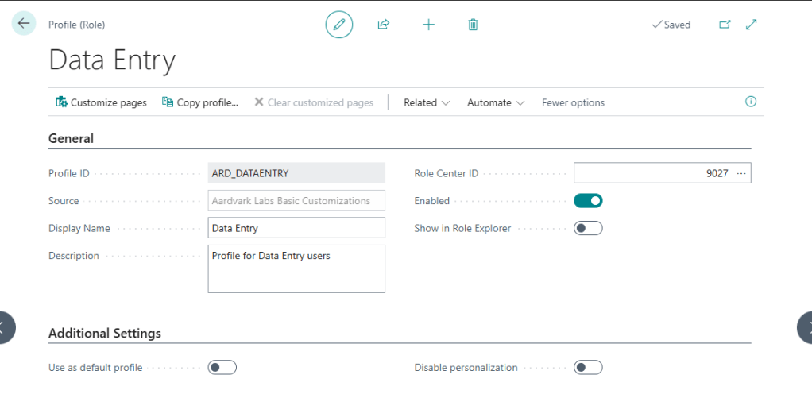This screenshot has height=394, width=812.
Task: Enable Show in Role Explorer toggle
Action: click(588, 229)
